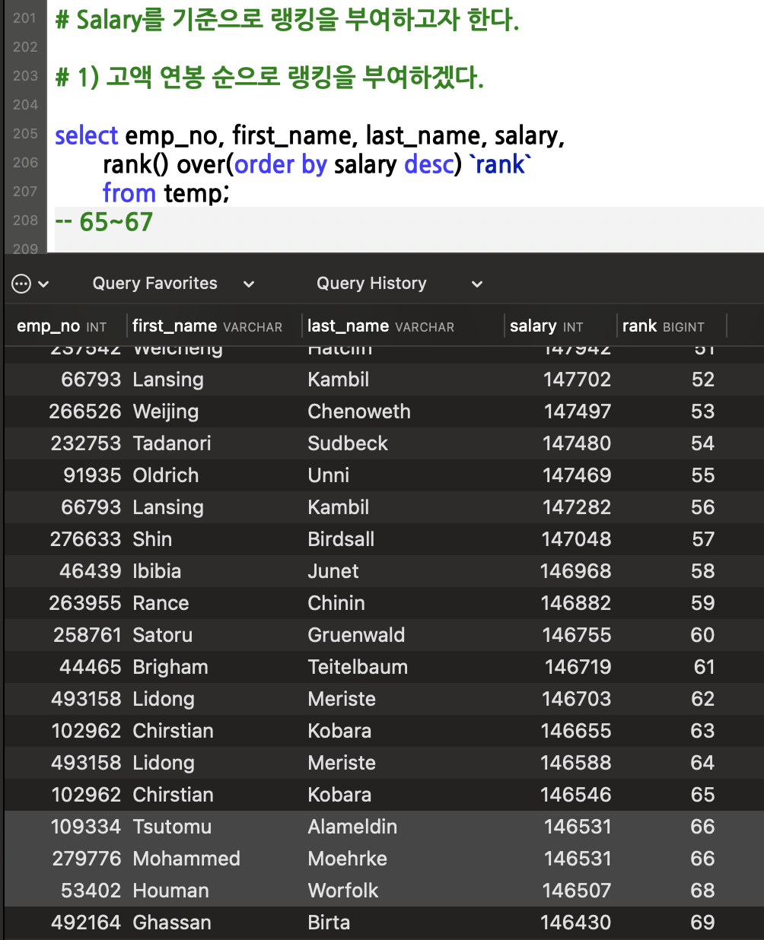The image size is (764, 940).
Task: Click the 'from' keyword in the query
Action: tap(129, 193)
